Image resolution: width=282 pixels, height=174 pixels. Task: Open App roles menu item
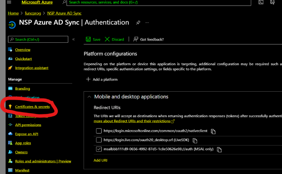click(23, 143)
